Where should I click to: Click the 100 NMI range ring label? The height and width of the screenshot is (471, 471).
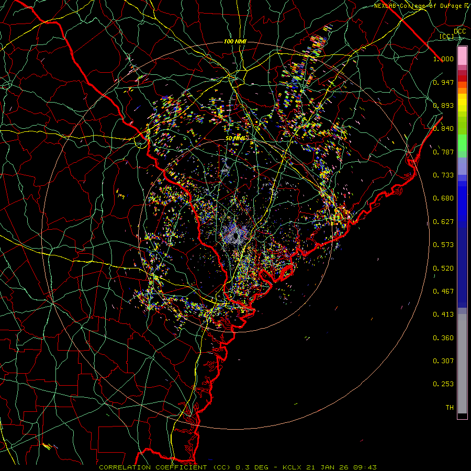235,41
